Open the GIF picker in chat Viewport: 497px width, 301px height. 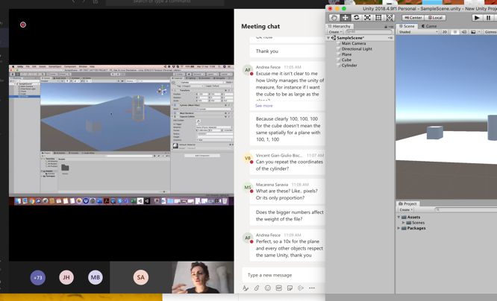(x=279, y=288)
